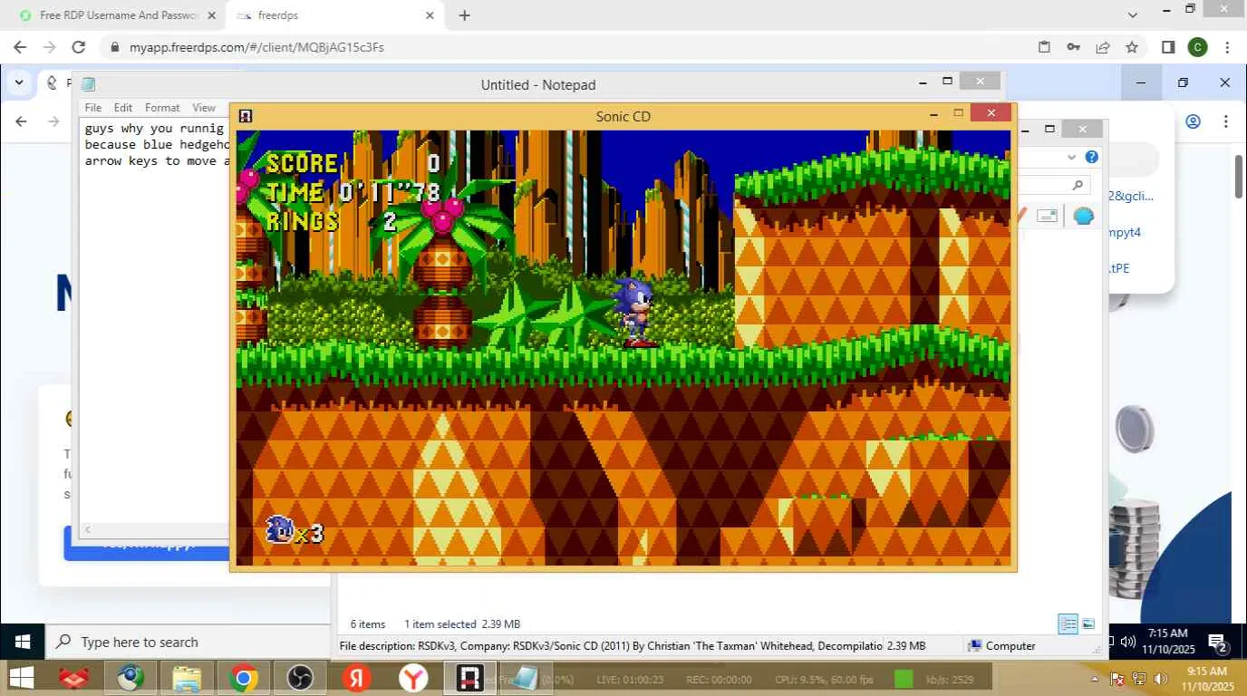Click the File Explorer search box
The width and height of the screenshot is (1247, 696).
coord(1056,185)
